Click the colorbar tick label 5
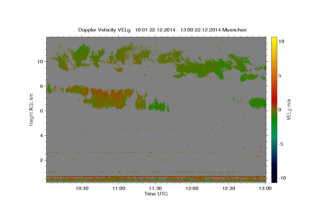329x219 pixels. click(279, 76)
